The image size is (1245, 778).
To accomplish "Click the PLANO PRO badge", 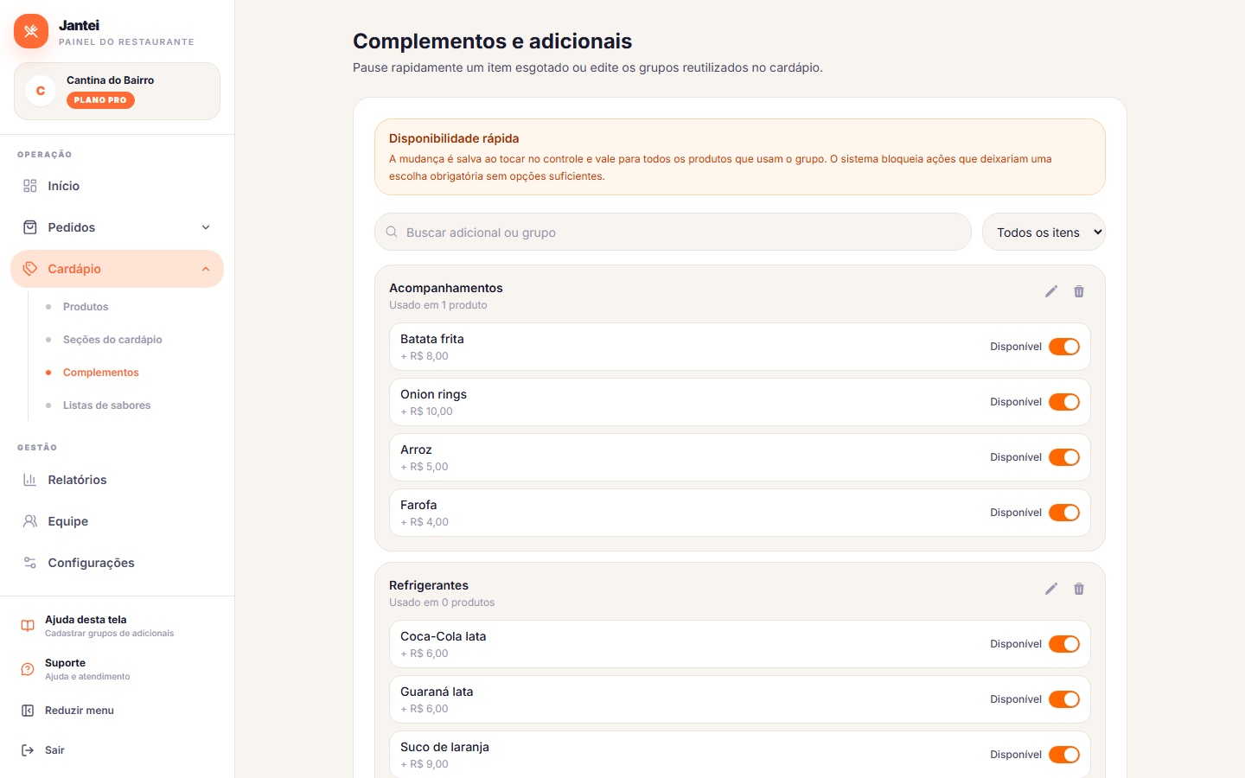I will [100, 100].
